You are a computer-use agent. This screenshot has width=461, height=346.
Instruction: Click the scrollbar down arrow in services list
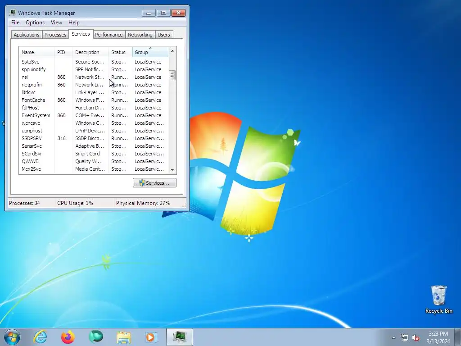172,170
